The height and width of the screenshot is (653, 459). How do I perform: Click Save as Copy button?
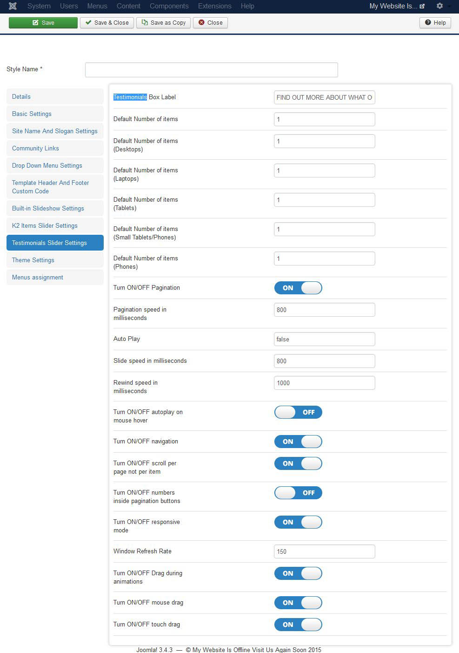164,22
